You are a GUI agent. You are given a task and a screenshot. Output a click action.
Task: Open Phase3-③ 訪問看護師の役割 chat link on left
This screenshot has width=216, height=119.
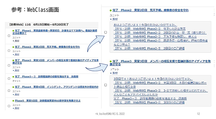[47, 77]
